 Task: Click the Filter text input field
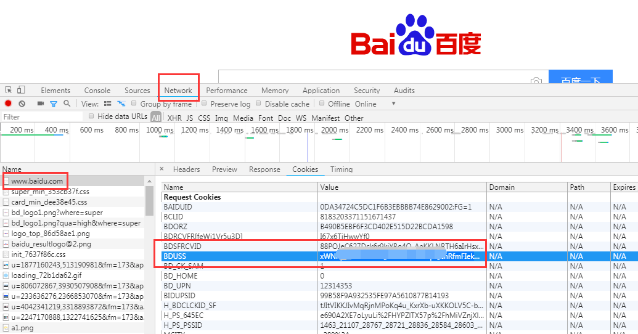[x=43, y=116]
